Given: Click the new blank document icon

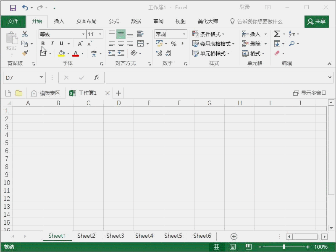Looking at the screenshot, I should 8,93.
